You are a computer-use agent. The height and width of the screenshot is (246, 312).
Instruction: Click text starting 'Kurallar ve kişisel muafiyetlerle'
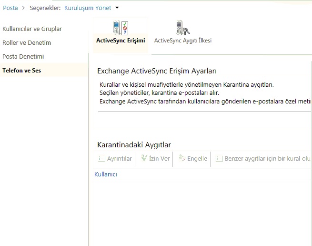click(187, 85)
